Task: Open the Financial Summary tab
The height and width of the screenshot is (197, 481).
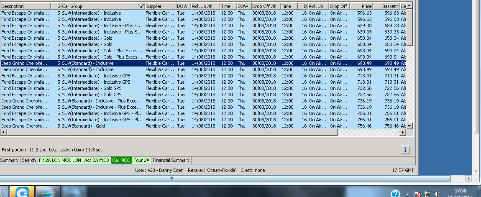Action: point(171,160)
